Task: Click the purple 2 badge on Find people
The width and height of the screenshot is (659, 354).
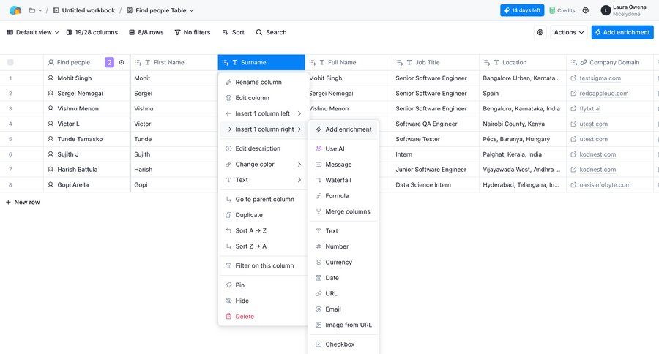Action: pos(109,62)
